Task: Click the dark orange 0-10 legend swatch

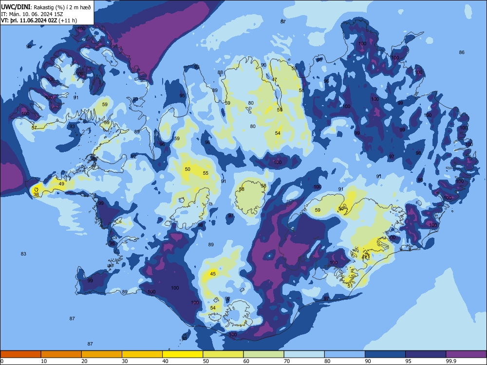Action: [20, 354]
